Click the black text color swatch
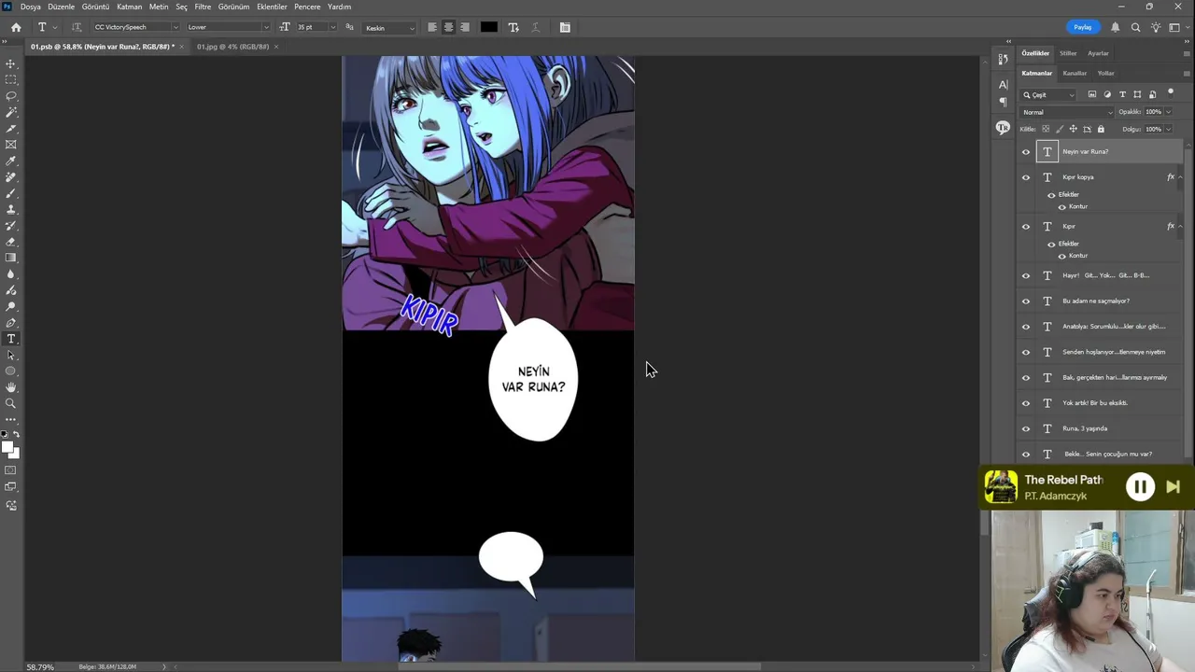Image resolution: width=1195 pixels, height=672 pixels. (x=488, y=27)
